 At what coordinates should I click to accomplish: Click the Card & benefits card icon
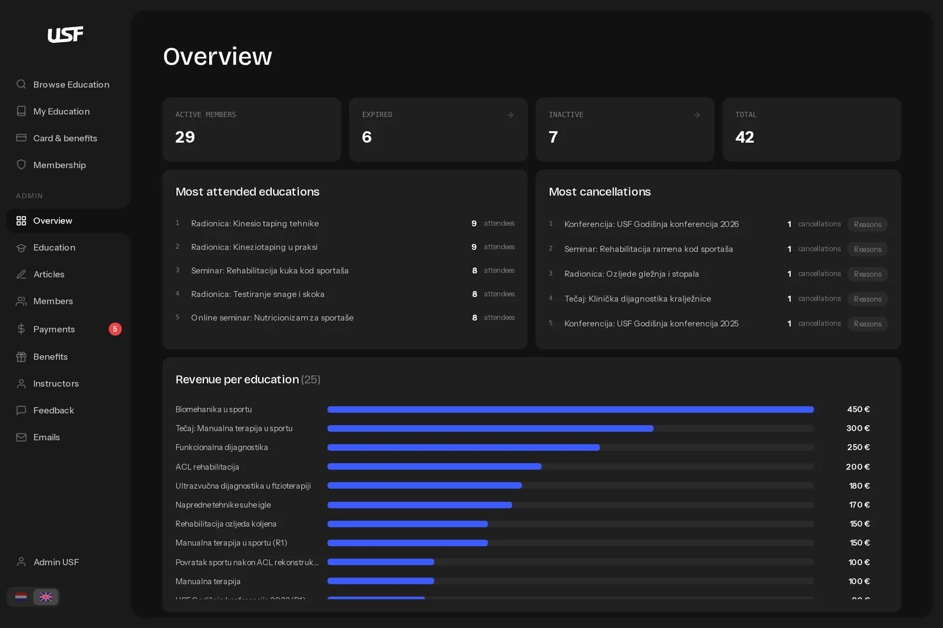point(21,138)
